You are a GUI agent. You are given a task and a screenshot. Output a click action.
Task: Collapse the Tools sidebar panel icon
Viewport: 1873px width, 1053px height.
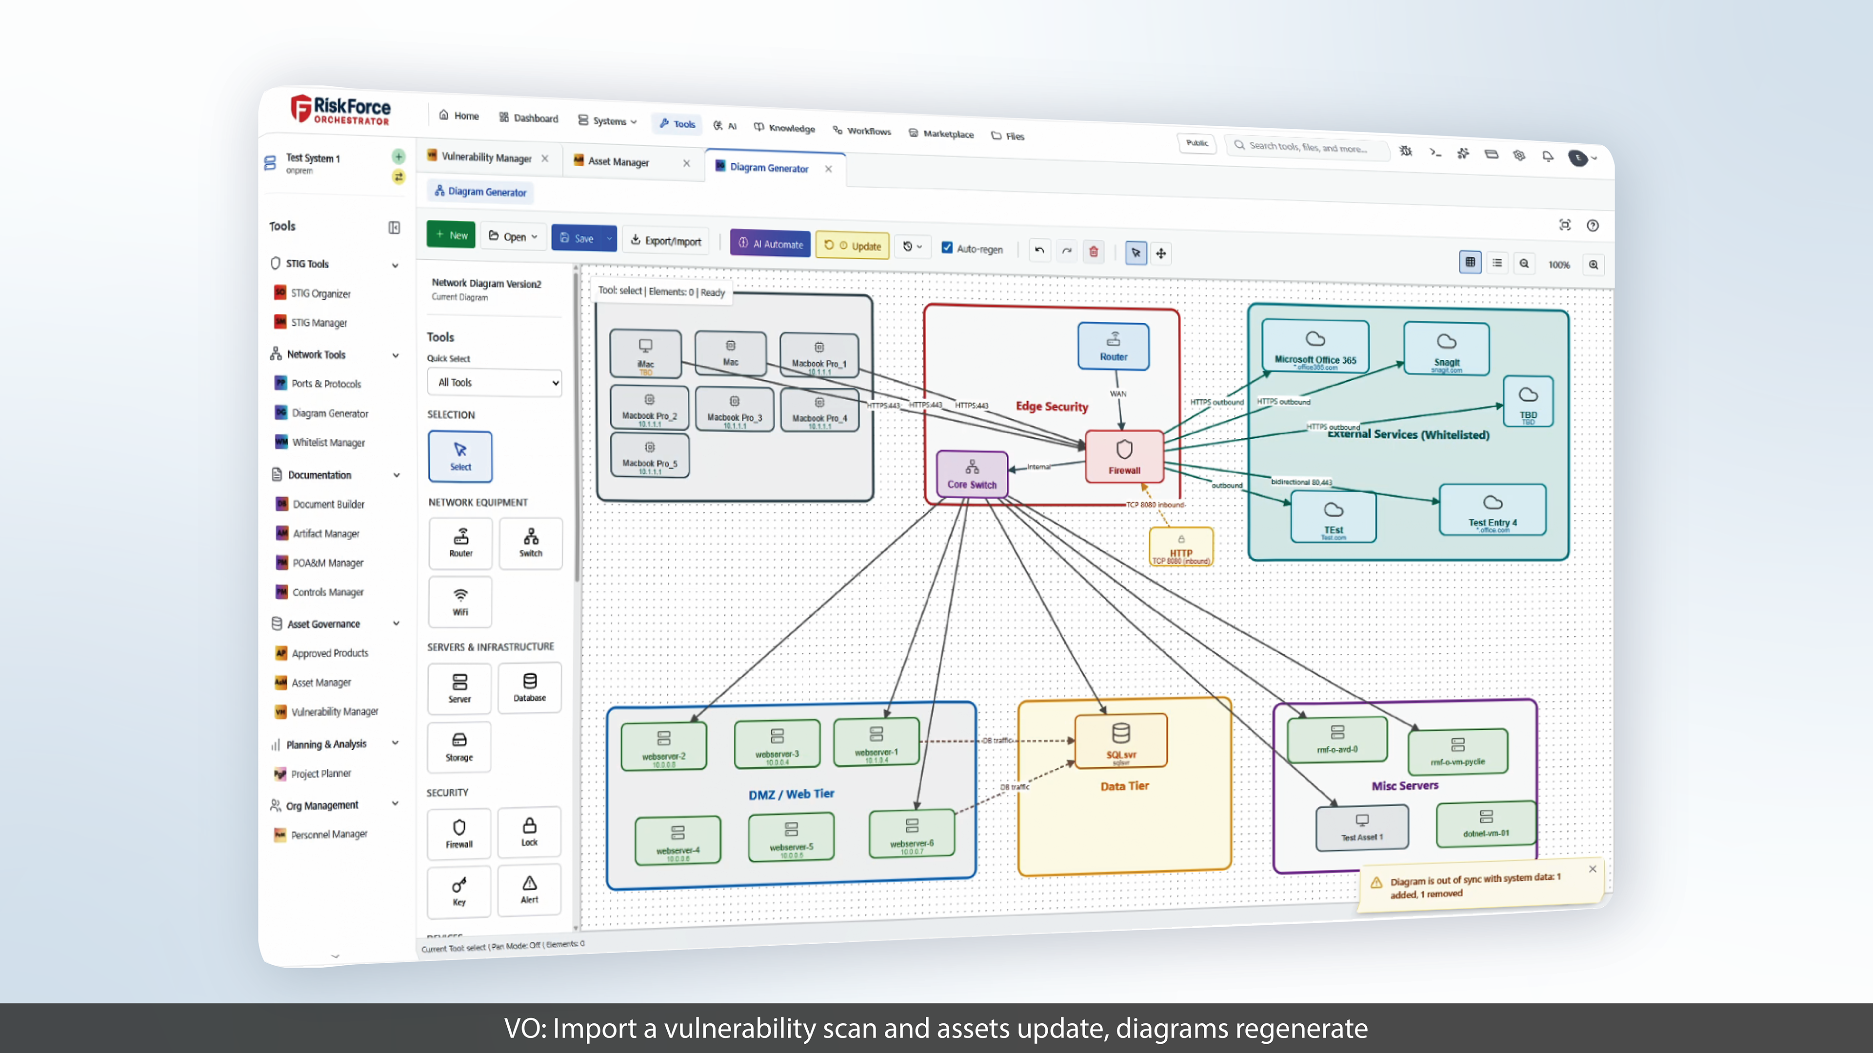394,228
